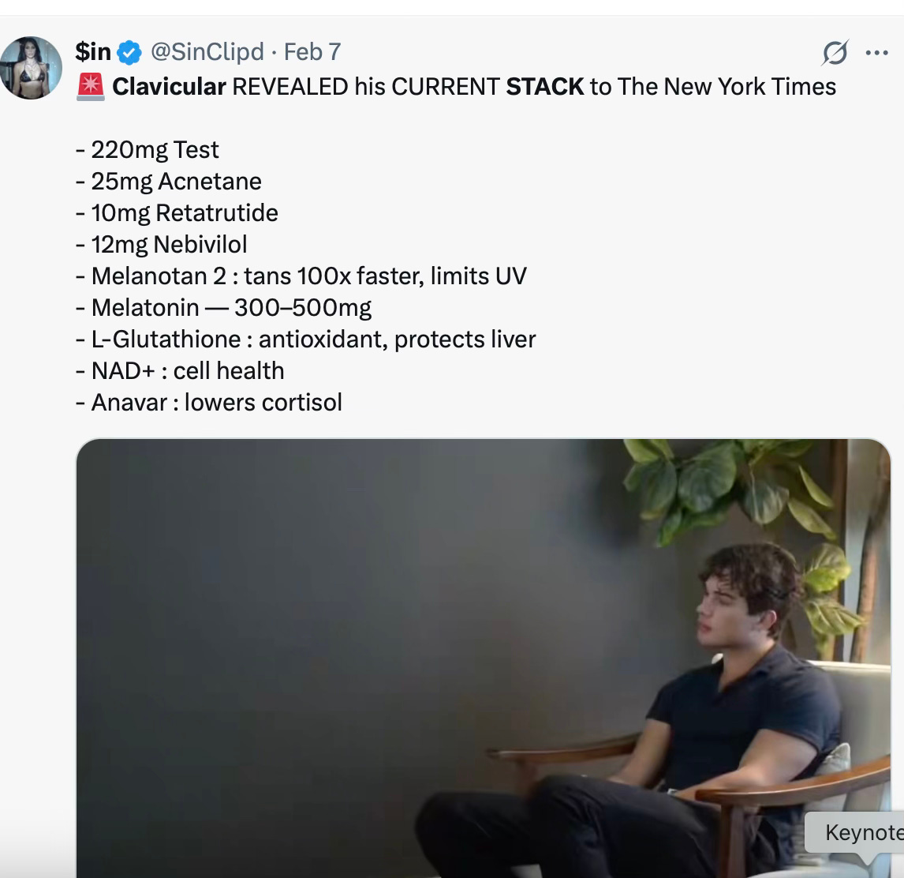Click the Melatonin 300–500mg line
This screenshot has height=878, width=904.
(x=223, y=308)
